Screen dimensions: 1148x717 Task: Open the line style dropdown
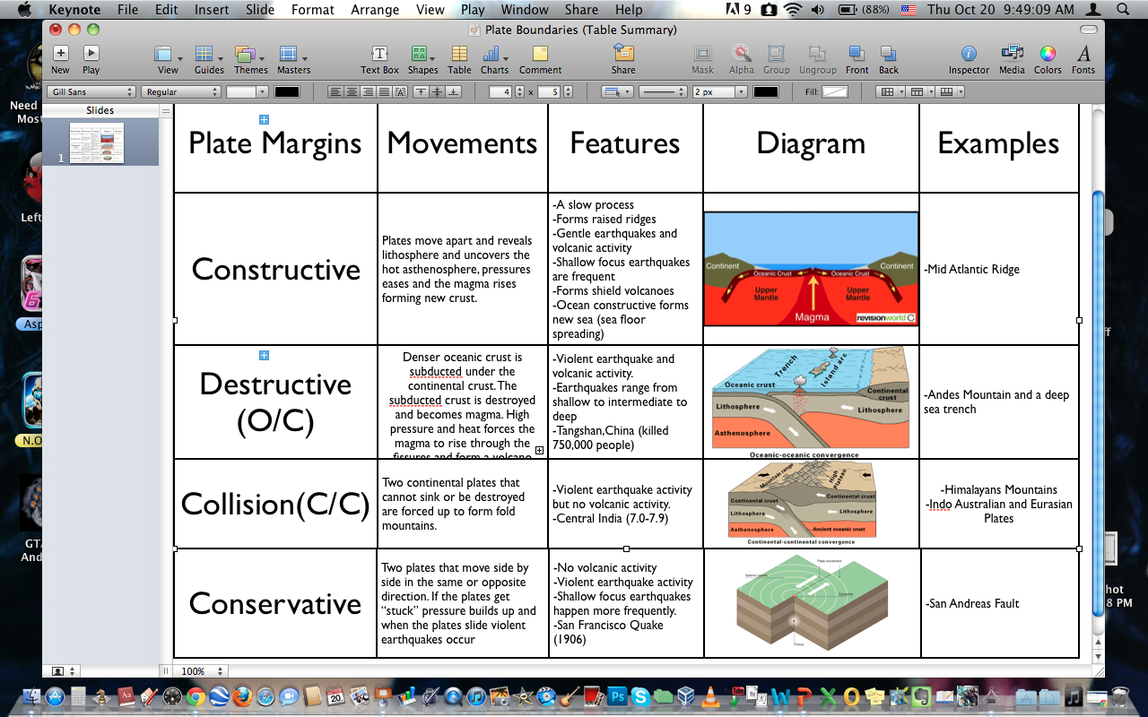click(663, 91)
